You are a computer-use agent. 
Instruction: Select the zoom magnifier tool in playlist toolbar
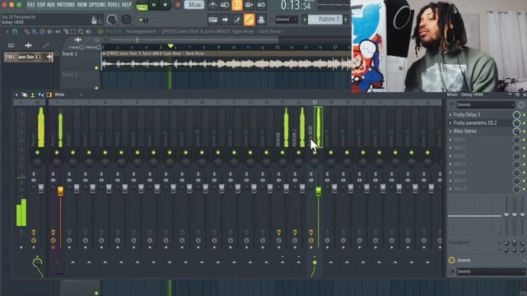click(81, 31)
